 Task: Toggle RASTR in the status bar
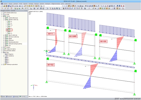click(121, 99)
